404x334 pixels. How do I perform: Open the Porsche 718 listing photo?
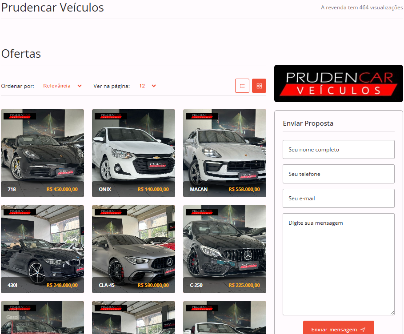click(42, 147)
